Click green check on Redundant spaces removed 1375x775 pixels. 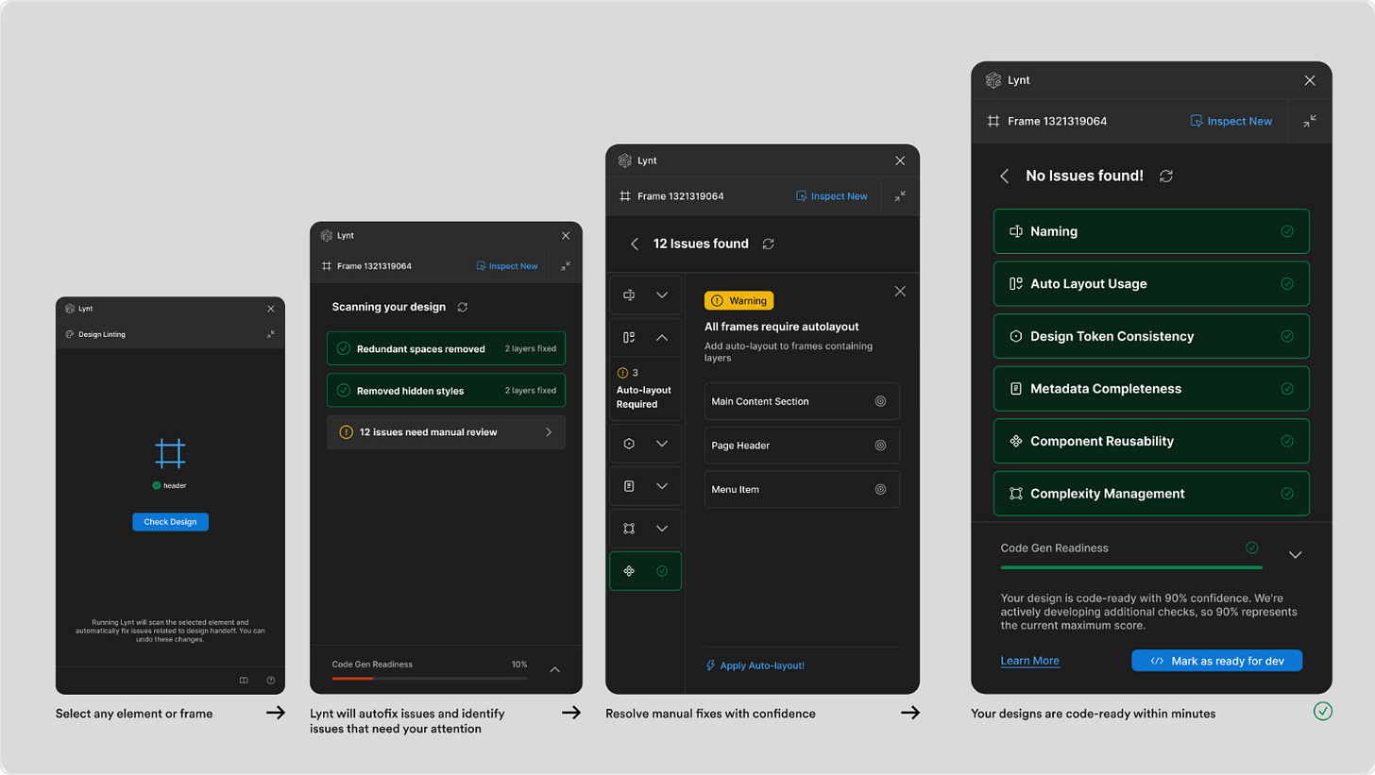(344, 348)
